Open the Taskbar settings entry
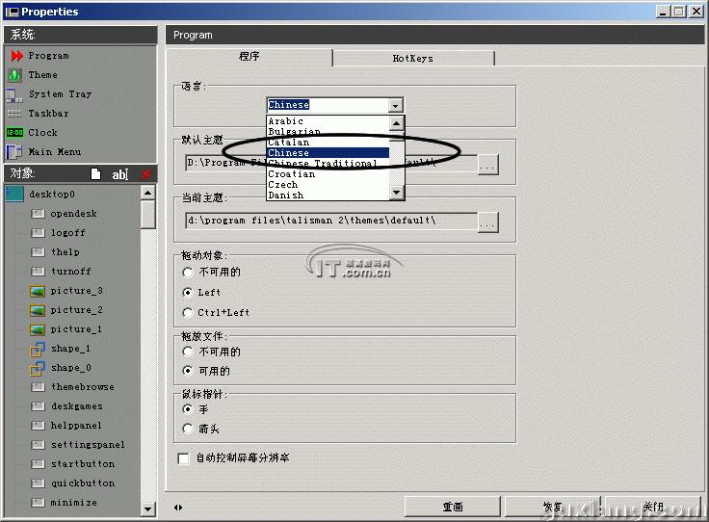The width and height of the screenshot is (709, 522). (47, 114)
